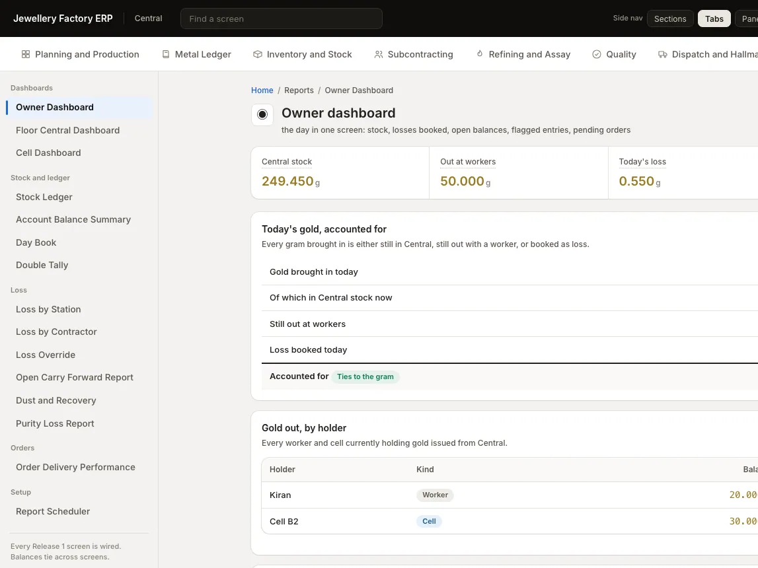Viewport: 758px width, 568px height.
Task: Open the Refining and Assay tab
Action: tap(523, 55)
